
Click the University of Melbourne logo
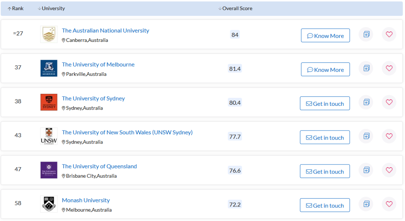coord(49,68)
